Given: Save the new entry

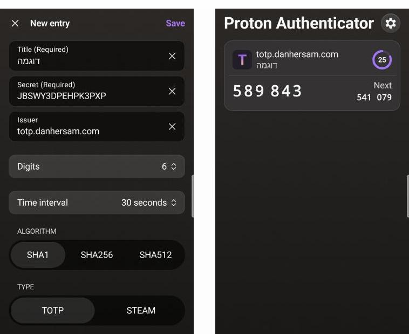Looking at the screenshot, I should pyautogui.click(x=175, y=23).
